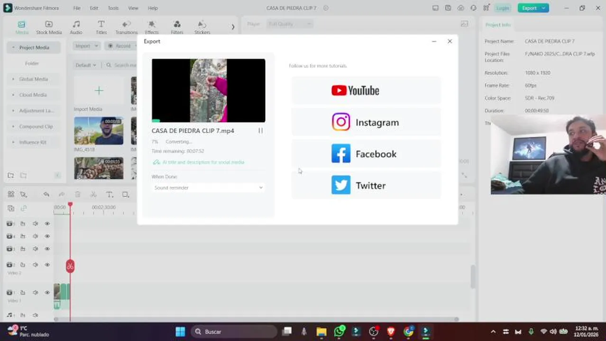Click the Login button
The height and width of the screenshot is (341, 606).
pos(503,8)
